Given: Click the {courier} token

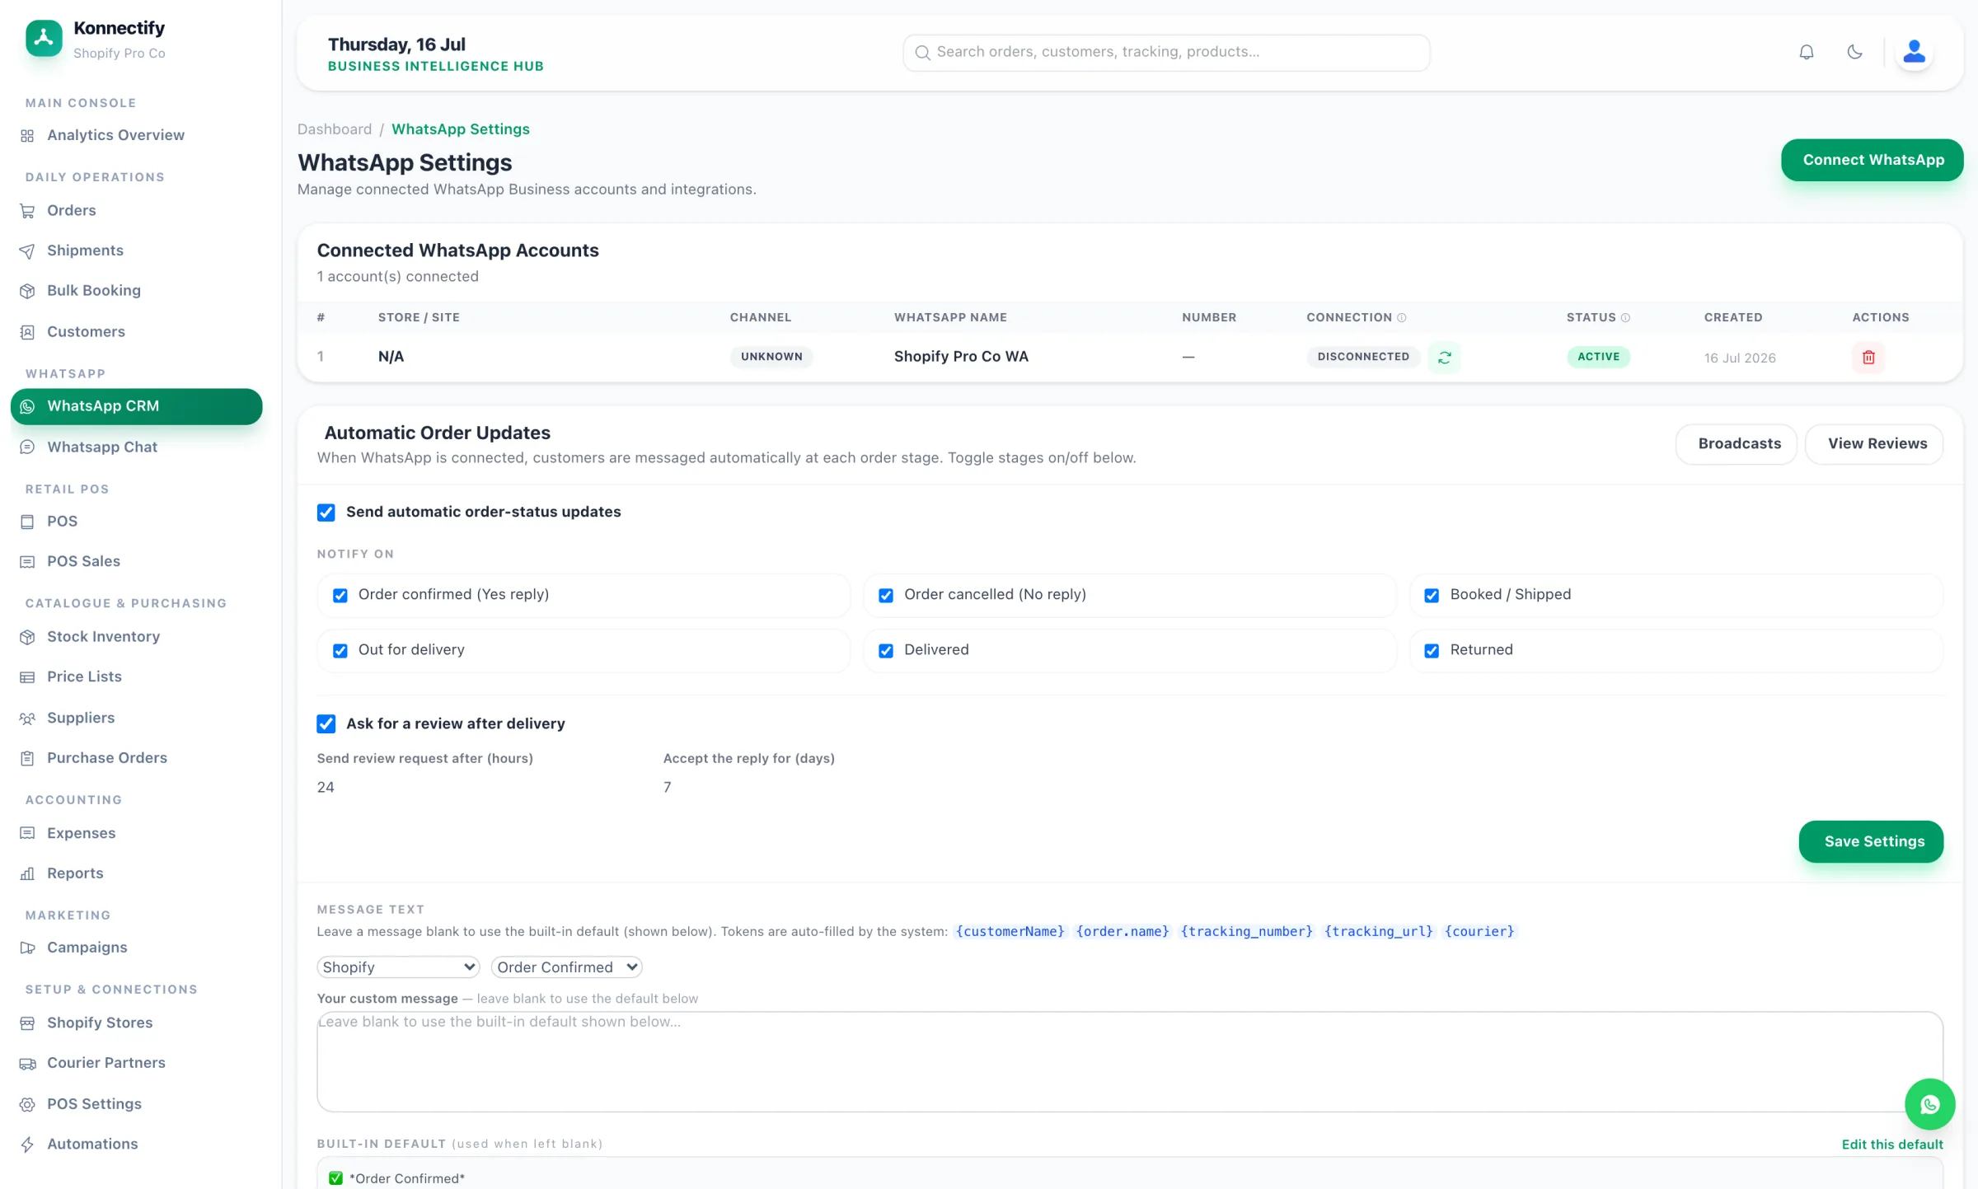Looking at the screenshot, I should click(1479, 932).
